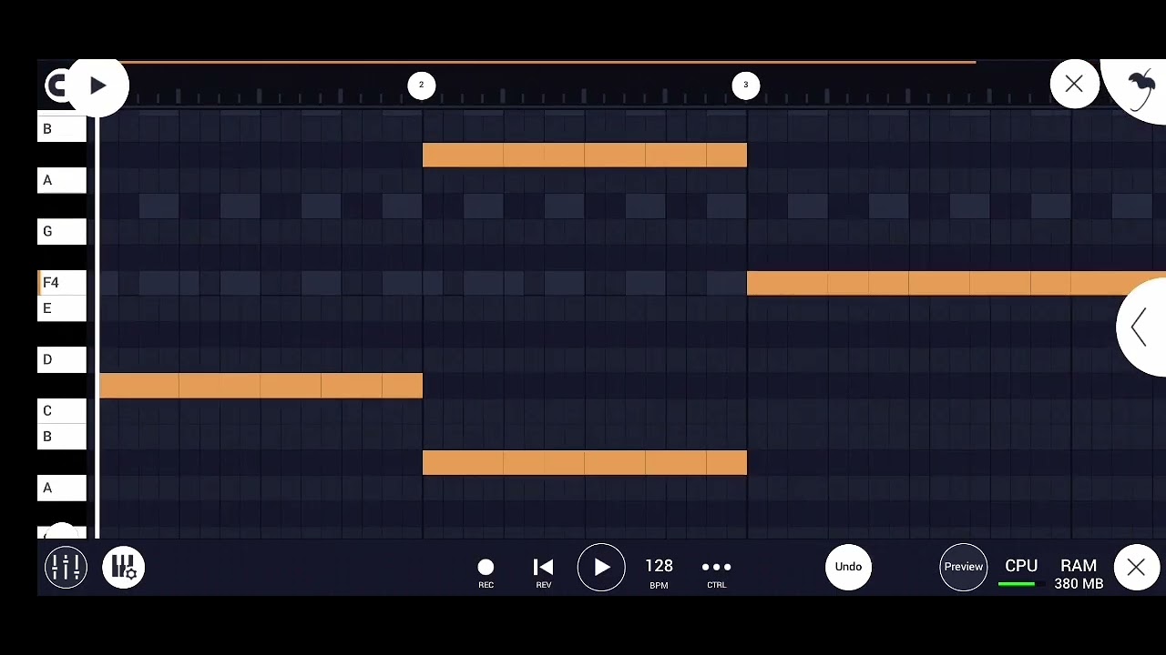Open the piano roll settings icon
Image resolution: width=1166 pixels, height=655 pixels.
point(124,567)
